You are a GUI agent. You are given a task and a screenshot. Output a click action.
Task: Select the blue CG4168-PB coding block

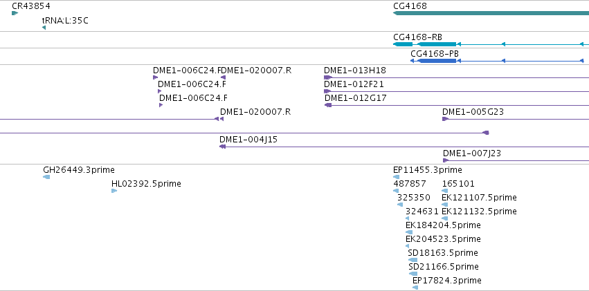[437, 61]
